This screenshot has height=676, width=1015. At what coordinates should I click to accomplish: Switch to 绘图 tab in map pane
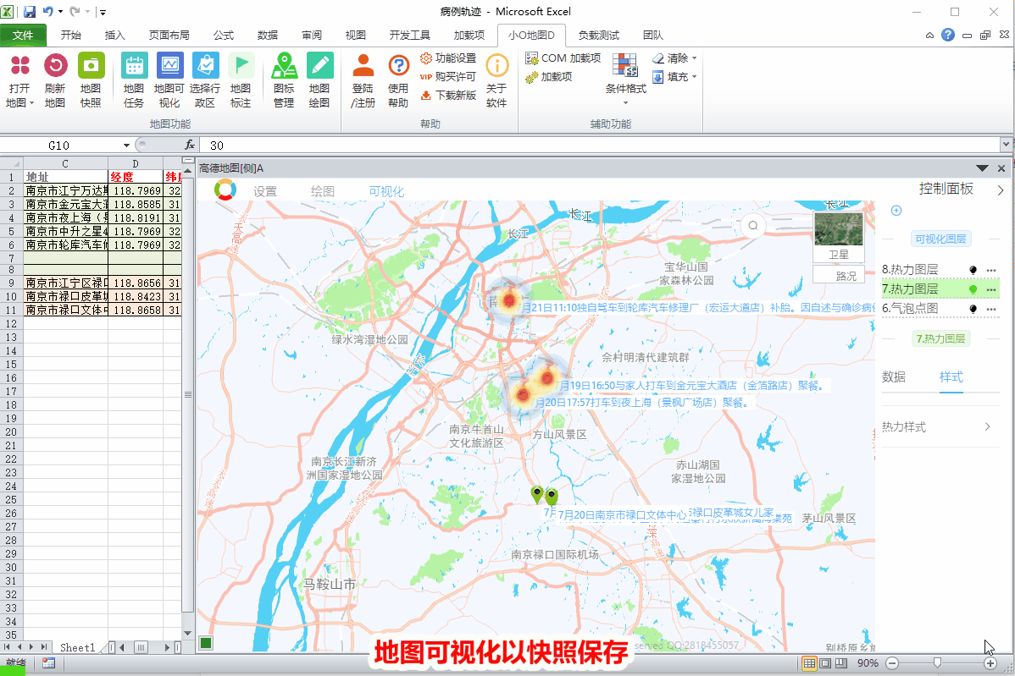click(322, 191)
